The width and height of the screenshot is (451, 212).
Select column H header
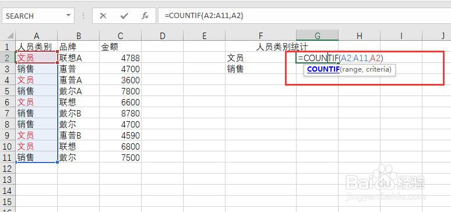(x=360, y=36)
